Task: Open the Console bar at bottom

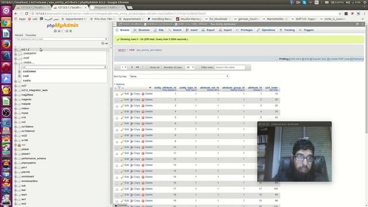Action: pos(121,206)
